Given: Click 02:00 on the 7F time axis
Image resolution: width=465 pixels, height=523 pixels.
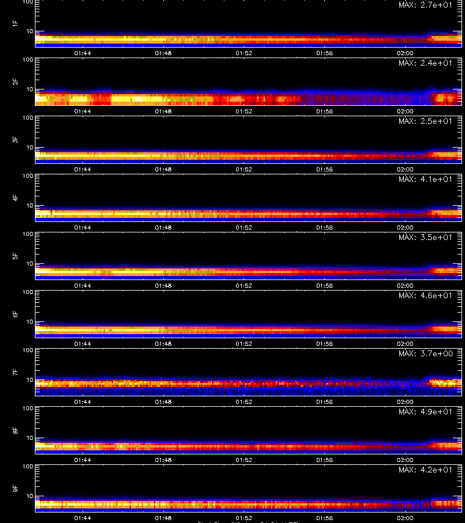Looking at the screenshot, I should pos(405,402).
